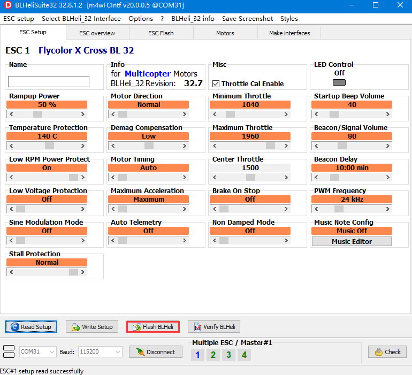Click Temperature Protection slider thumb

(49, 146)
